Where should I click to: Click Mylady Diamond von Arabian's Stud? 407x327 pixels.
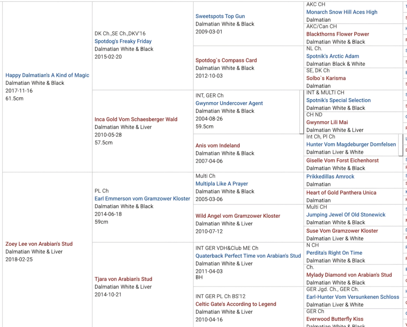click(349, 275)
